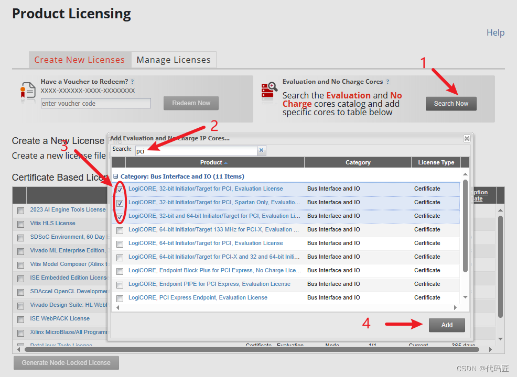Check LogiCORE 64-bit 133 MHz PCI-X checkbox
Screen dimensions: 517x377
pos(120,230)
